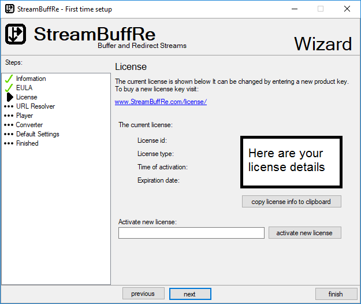Select the EULA step in list
Image resolution: width=361 pixels, height=304 pixels.
pos(24,88)
